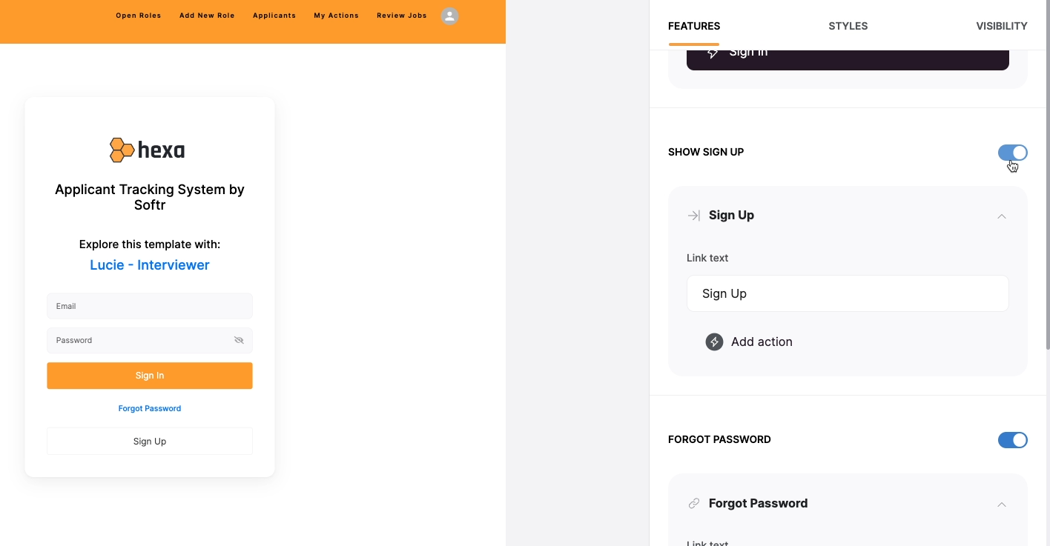Collapse the Forgot Password section chevron
Screen dimensions: 1050x546
[1002, 505]
